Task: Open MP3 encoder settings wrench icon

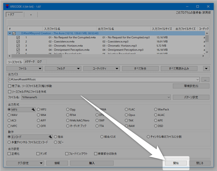Action: 33,110
